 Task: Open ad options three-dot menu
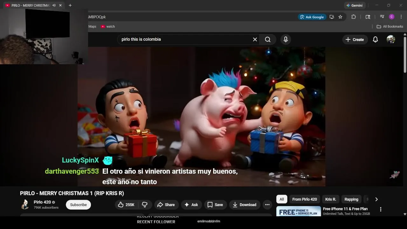[x=381, y=209]
